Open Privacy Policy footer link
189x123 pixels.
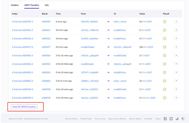86,119
